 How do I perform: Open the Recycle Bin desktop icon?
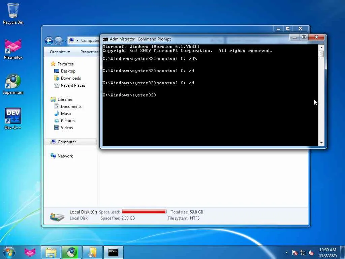click(13, 13)
